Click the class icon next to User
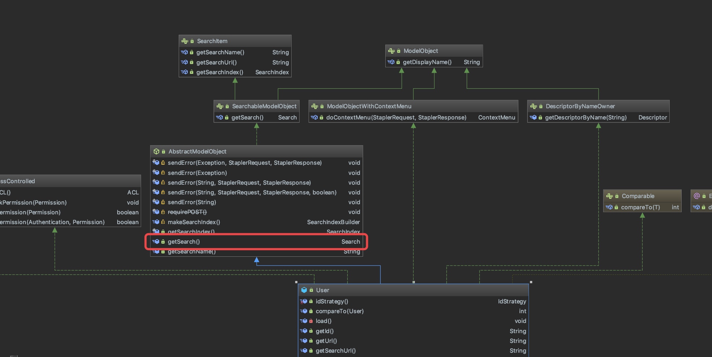This screenshot has width=712, height=357. tap(304, 290)
